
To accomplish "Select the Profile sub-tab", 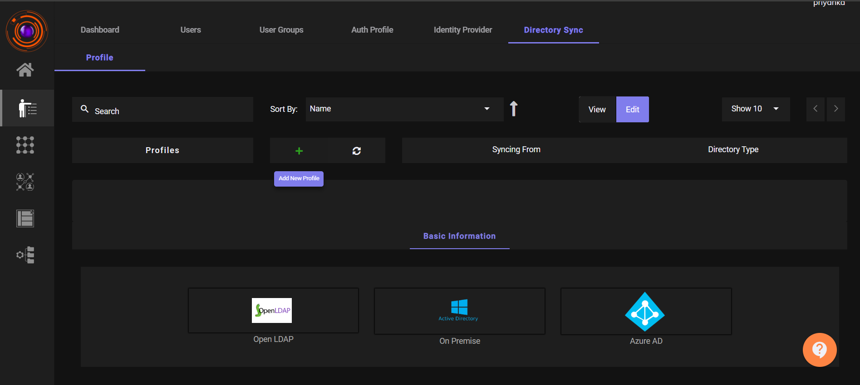I will coord(100,58).
